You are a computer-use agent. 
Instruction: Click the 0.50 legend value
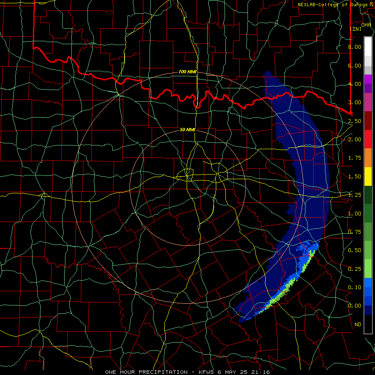coord(355,250)
